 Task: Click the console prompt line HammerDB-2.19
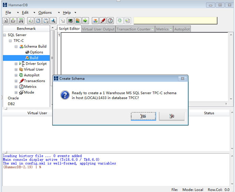point(22,167)
